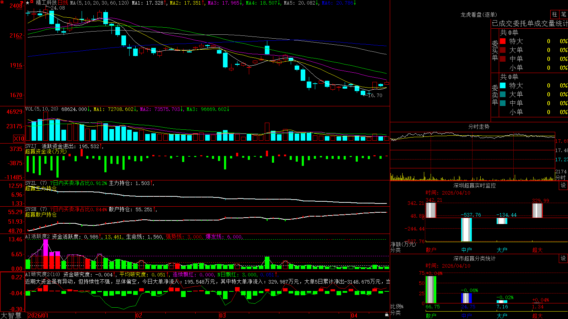Click the AI research commentary text line

pyautogui.click(x=208, y=282)
